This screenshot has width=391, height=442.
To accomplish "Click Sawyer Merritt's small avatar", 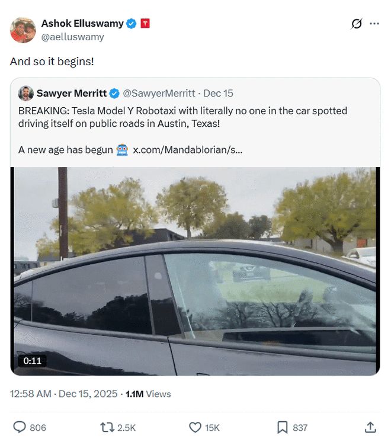I will pyautogui.click(x=25, y=93).
